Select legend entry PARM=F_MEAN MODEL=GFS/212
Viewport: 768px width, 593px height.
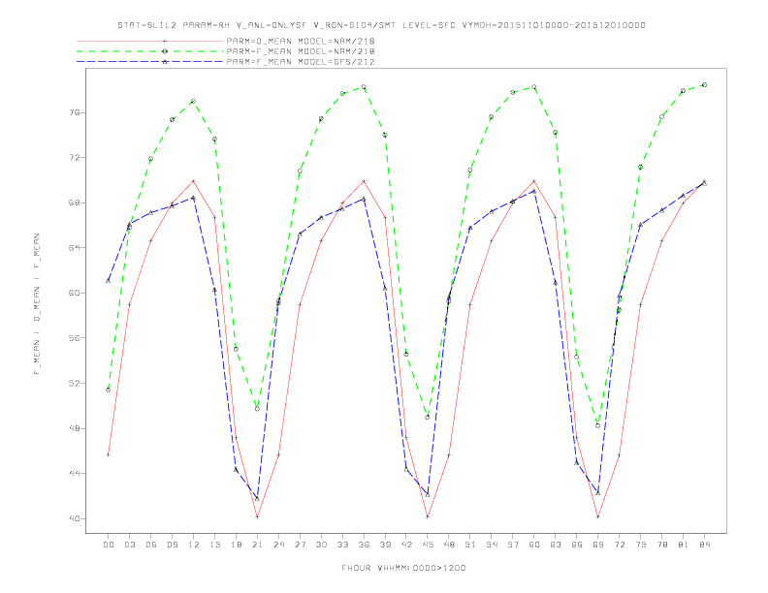(x=301, y=62)
